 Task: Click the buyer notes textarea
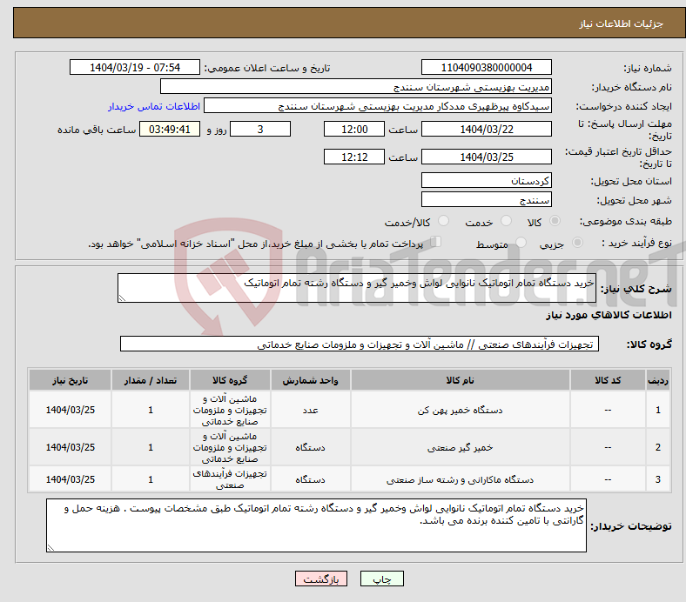click(316, 525)
